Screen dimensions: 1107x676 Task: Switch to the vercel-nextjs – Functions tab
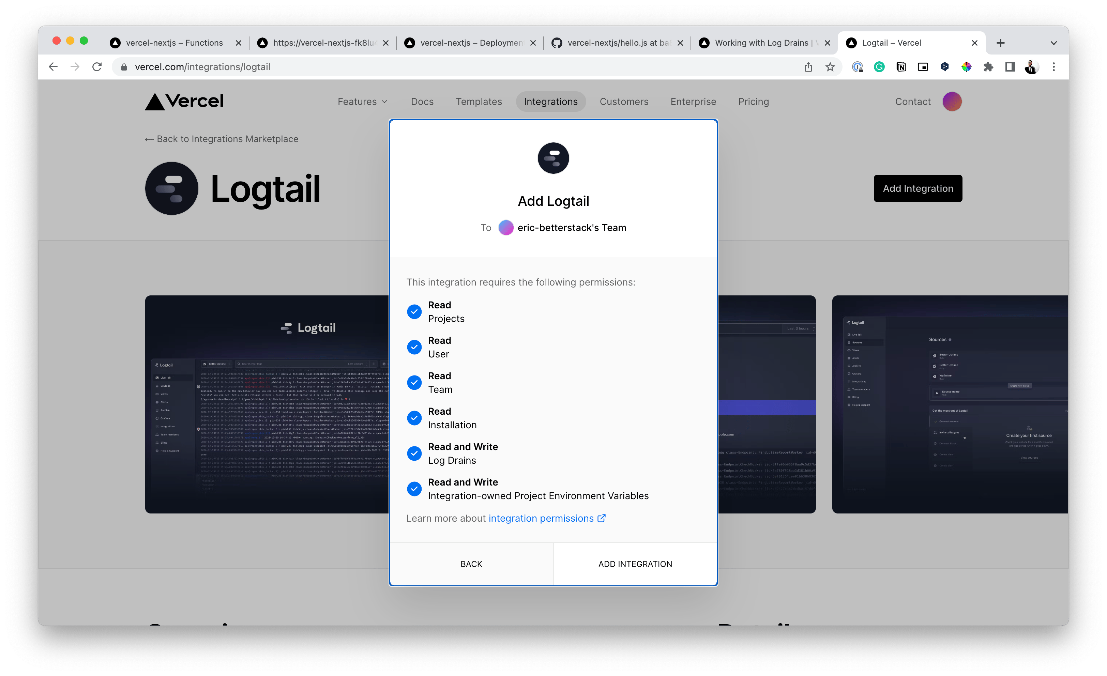tap(174, 43)
